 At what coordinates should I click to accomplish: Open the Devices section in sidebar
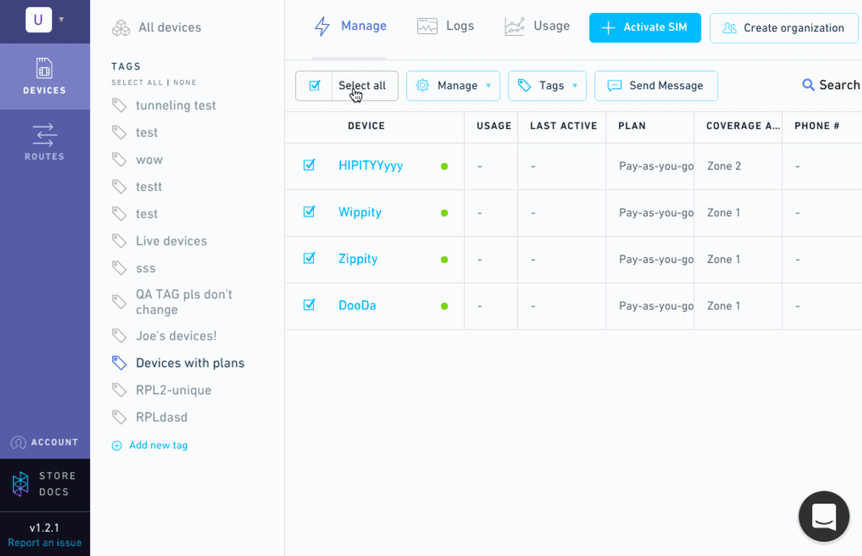pyautogui.click(x=45, y=77)
